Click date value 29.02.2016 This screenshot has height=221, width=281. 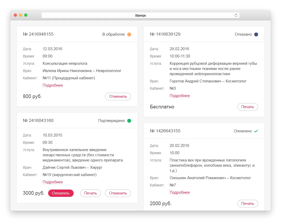click(x=179, y=49)
